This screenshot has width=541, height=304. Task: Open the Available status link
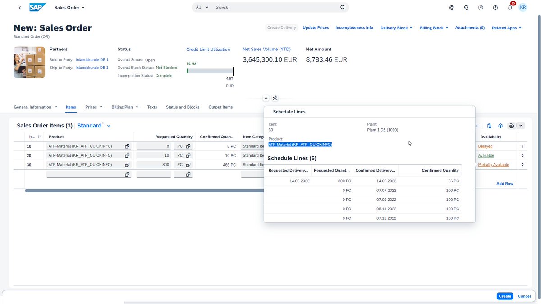[x=486, y=155]
